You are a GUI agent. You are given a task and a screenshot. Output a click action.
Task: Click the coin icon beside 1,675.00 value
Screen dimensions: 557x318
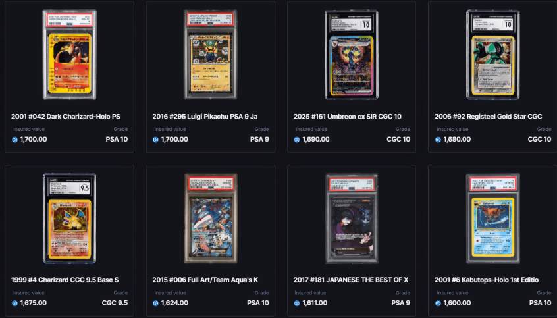[x=14, y=303]
